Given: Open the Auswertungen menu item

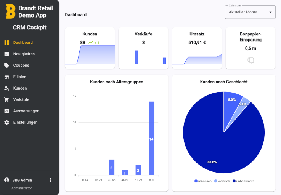Looking at the screenshot, I should click(x=26, y=111).
